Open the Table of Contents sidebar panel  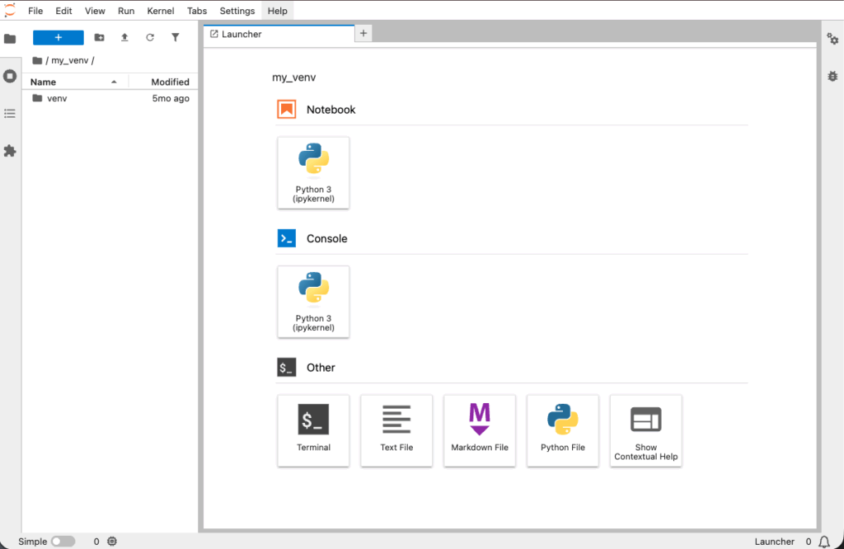(x=10, y=114)
